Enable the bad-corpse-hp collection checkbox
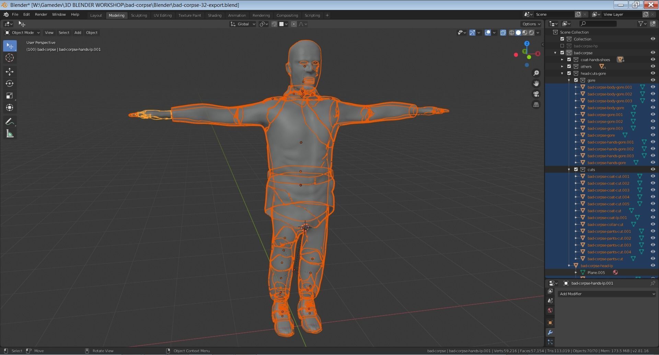659x355 pixels. coord(562,46)
